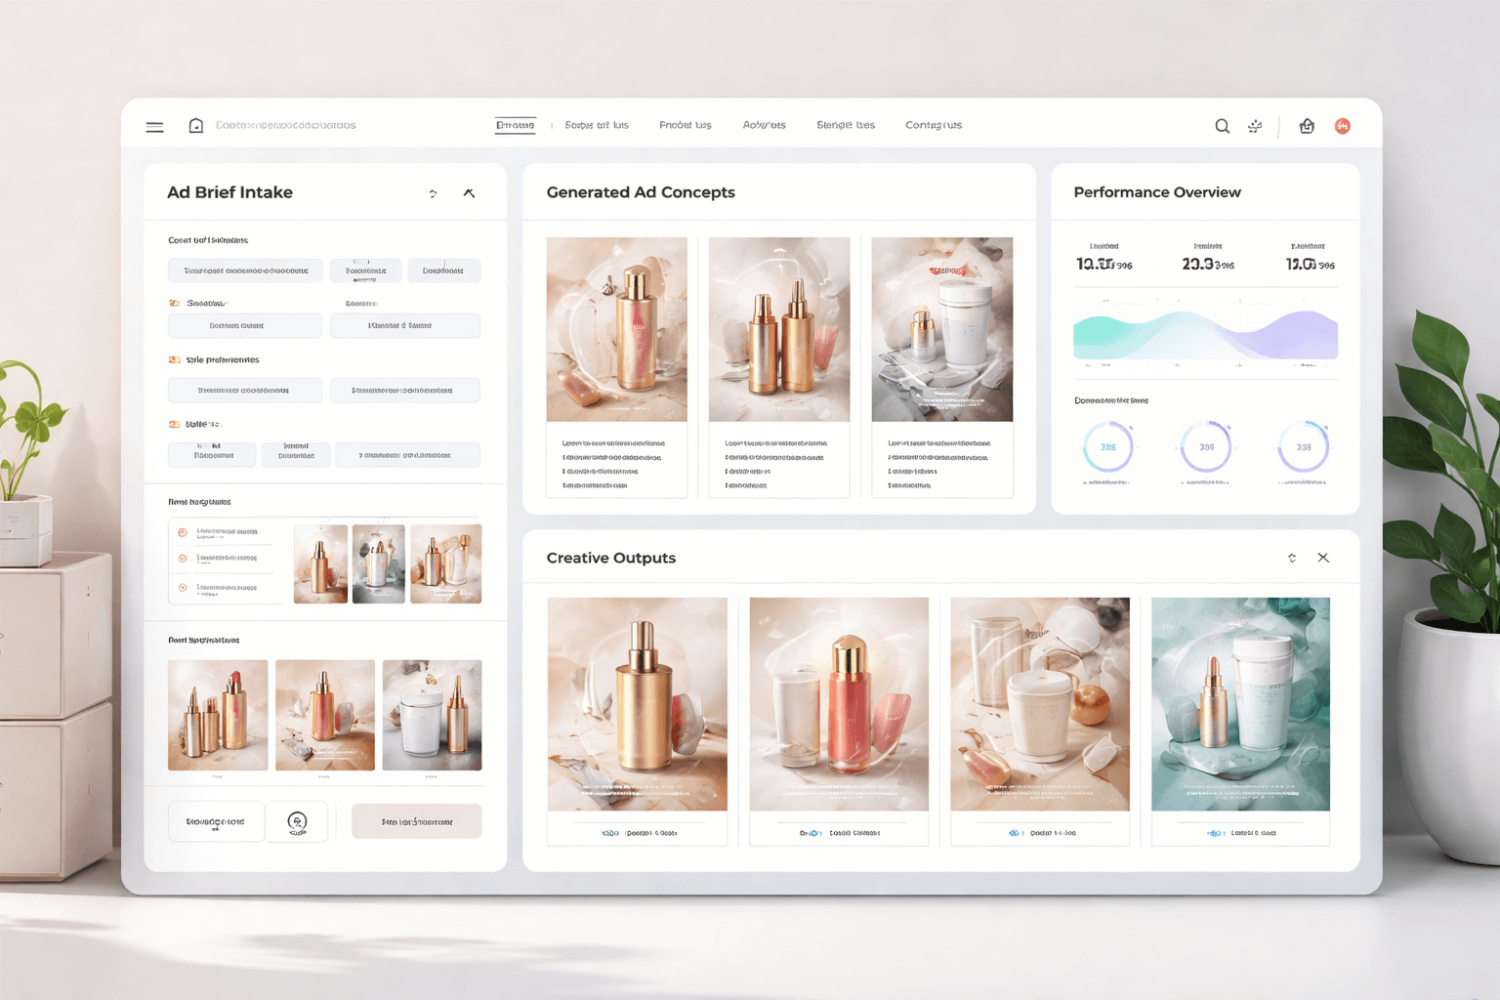The width and height of the screenshot is (1500, 1000).
Task: Open the search tool in the top bar
Action: [x=1222, y=126]
